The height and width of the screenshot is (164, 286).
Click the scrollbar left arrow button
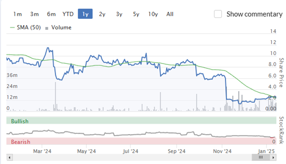pos(9,157)
